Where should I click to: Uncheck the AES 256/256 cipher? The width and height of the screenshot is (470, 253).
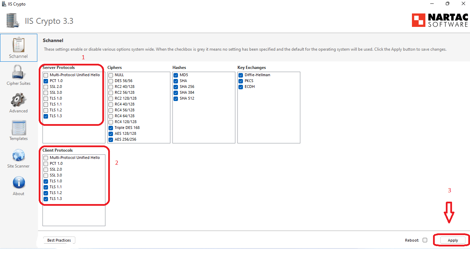coord(111,139)
